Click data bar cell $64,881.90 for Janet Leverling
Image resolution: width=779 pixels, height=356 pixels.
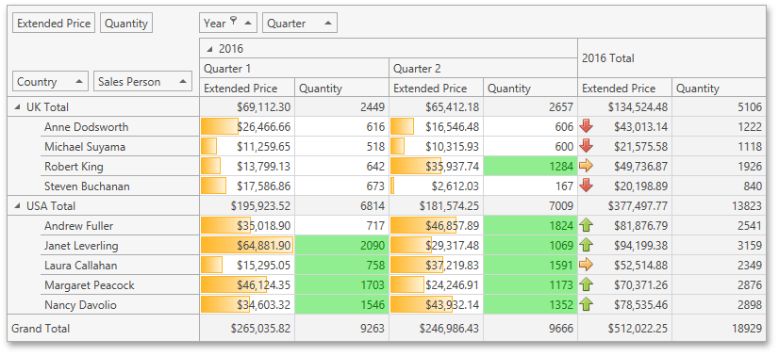pyautogui.click(x=247, y=246)
